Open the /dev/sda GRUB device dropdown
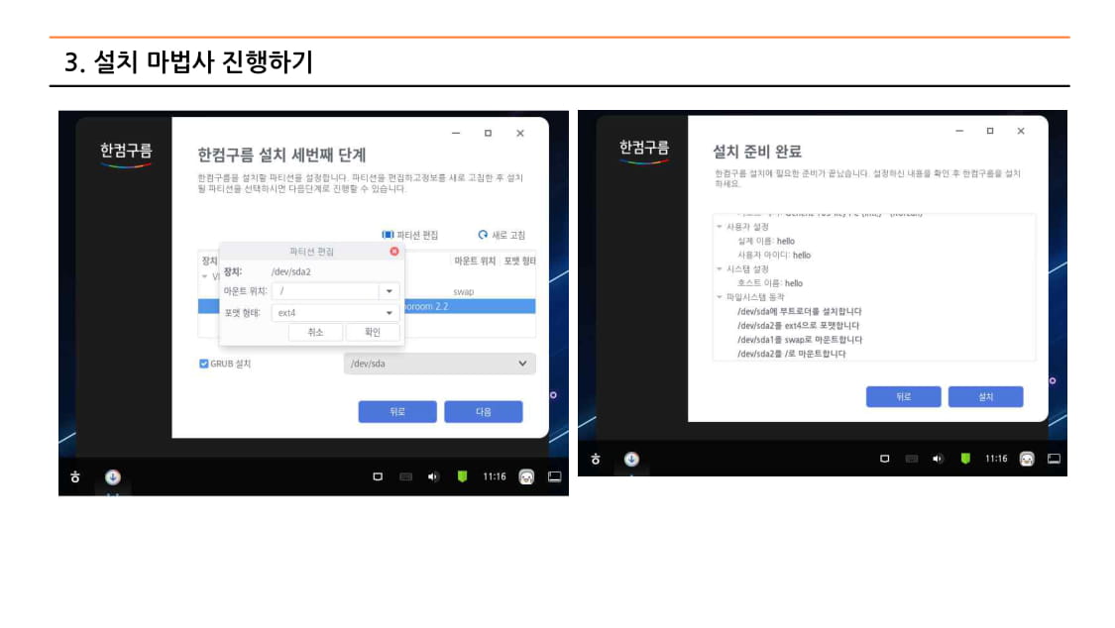The width and height of the screenshot is (1115, 628). click(x=439, y=364)
